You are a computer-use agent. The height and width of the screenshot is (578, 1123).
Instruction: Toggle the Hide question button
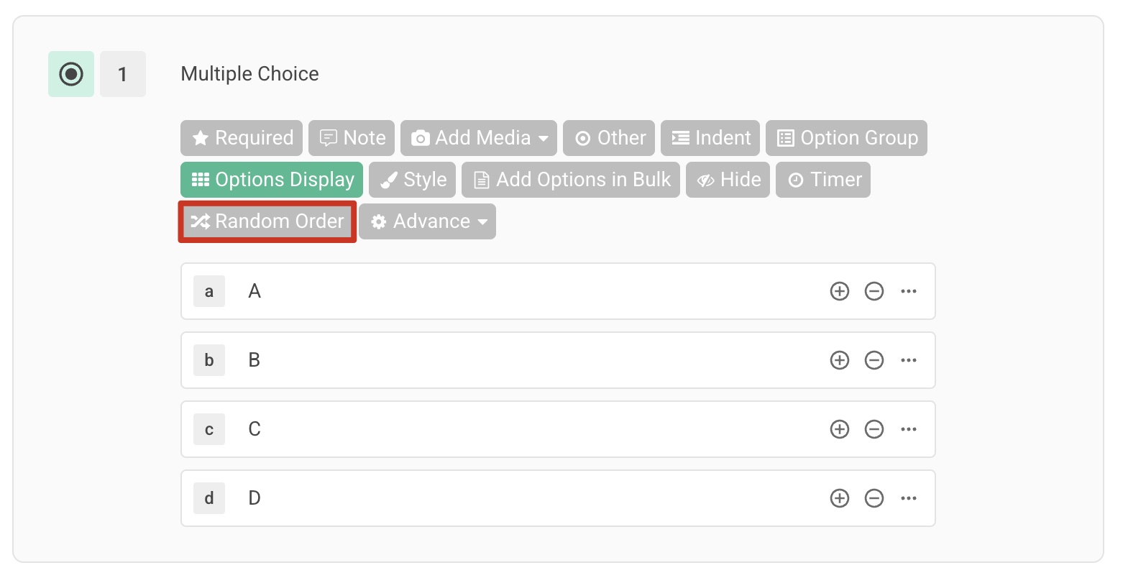click(728, 180)
